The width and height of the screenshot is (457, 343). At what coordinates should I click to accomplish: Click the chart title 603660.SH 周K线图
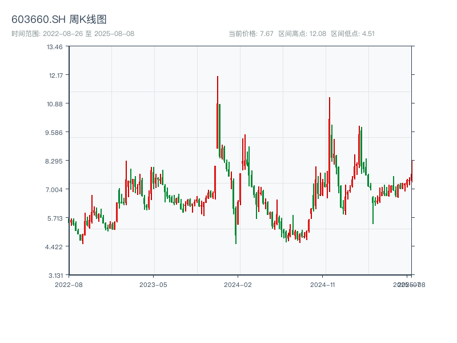(x=59, y=19)
